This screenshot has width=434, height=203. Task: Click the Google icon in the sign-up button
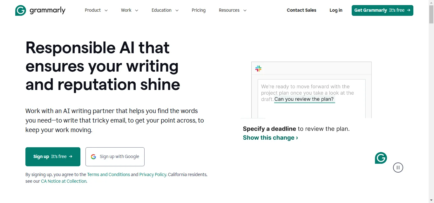click(x=93, y=156)
